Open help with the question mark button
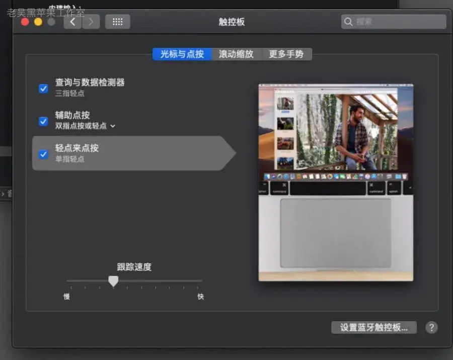This screenshot has width=453, height=360. click(431, 327)
